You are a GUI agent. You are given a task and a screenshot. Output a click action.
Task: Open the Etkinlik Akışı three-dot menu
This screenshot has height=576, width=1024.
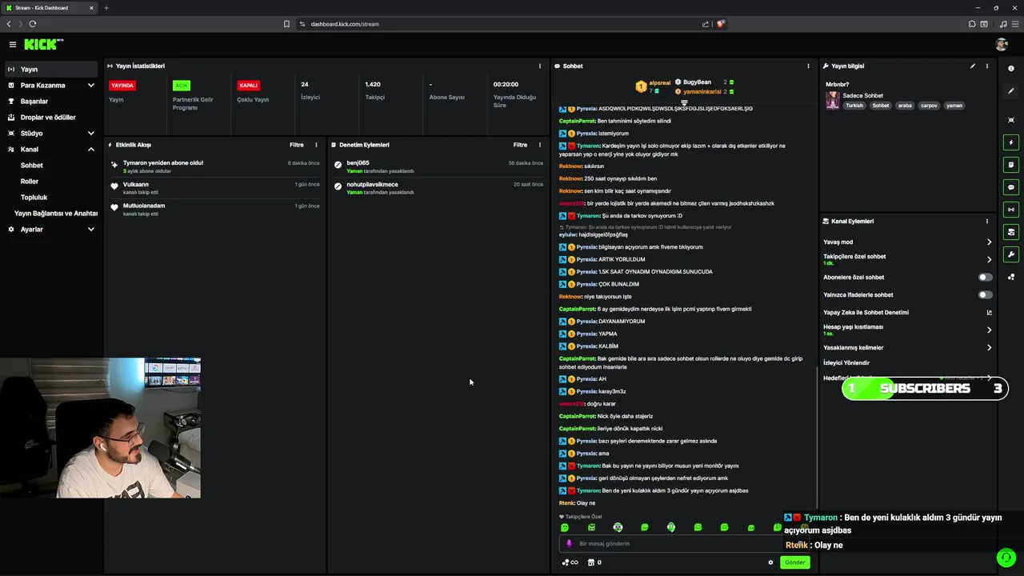316,145
